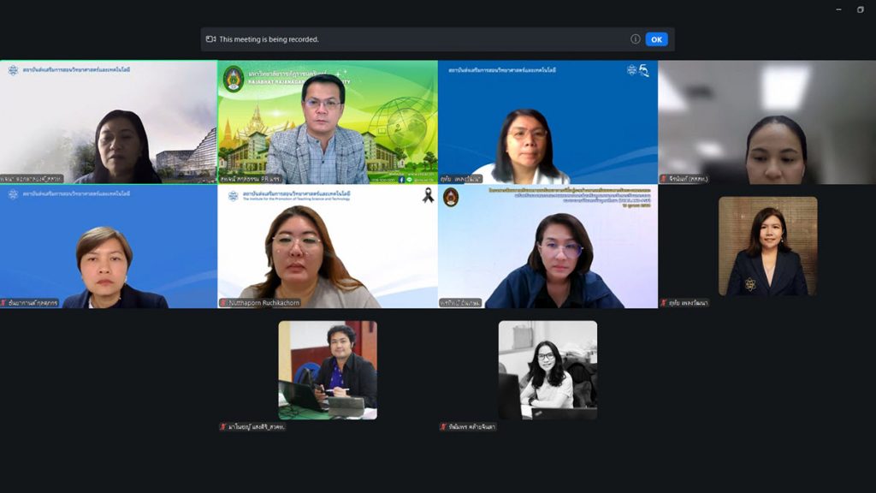The width and height of the screenshot is (876, 493).
Task: Click muted mic icon under black-and-white photo
Action: pos(443,426)
